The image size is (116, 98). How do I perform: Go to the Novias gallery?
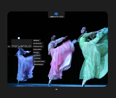[x=36, y=52]
